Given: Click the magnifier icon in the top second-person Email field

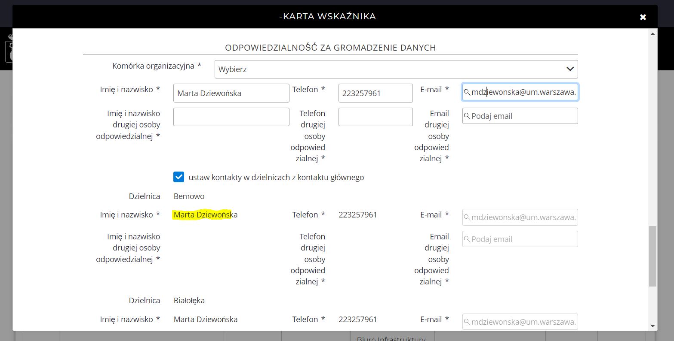Looking at the screenshot, I should point(467,116).
